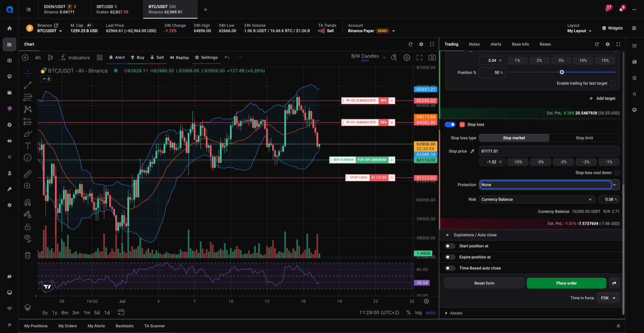Viewport: 644px width, 333px height.
Task: Click the undo arrow in chart toolbar
Action: (227, 57)
